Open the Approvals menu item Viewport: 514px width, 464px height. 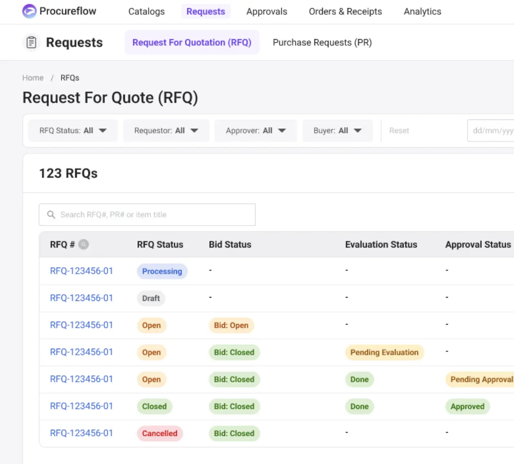coord(267,11)
